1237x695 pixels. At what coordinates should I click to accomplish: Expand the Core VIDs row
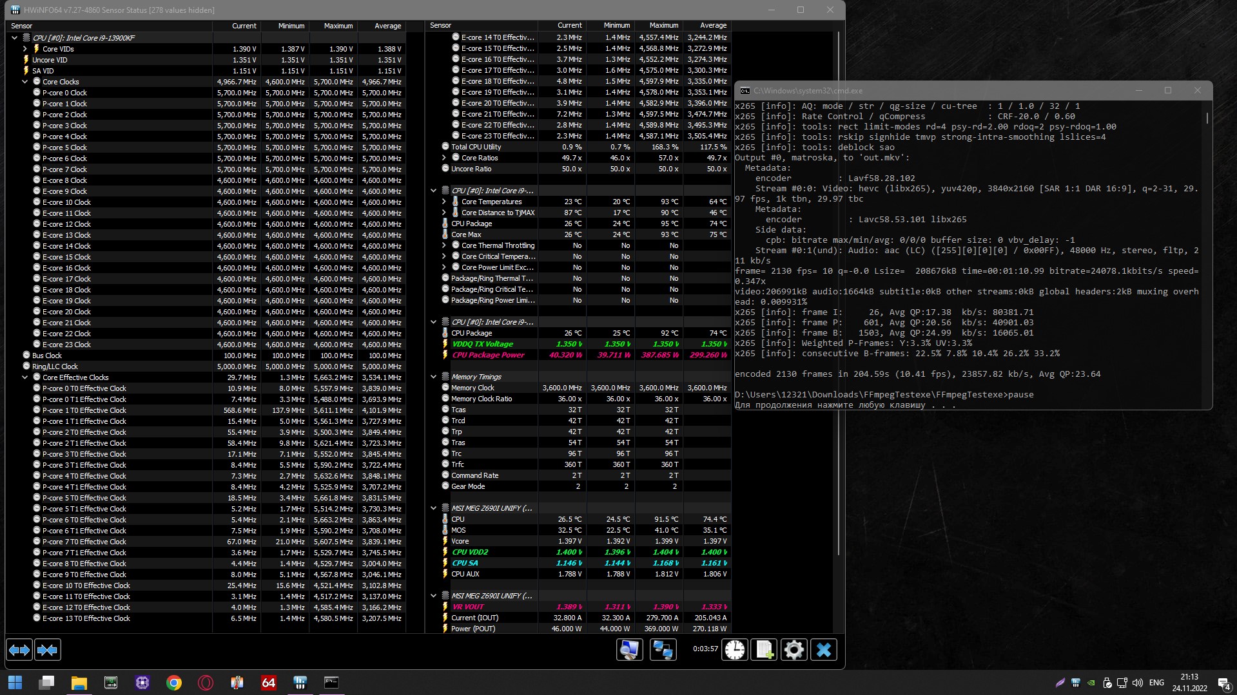(25, 49)
